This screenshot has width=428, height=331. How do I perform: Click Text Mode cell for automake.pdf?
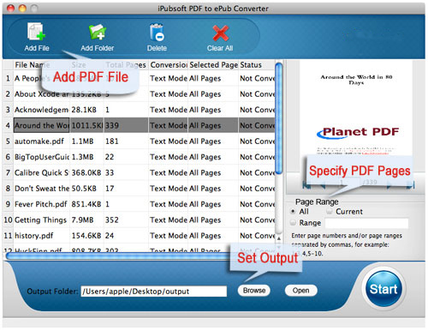click(x=169, y=141)
